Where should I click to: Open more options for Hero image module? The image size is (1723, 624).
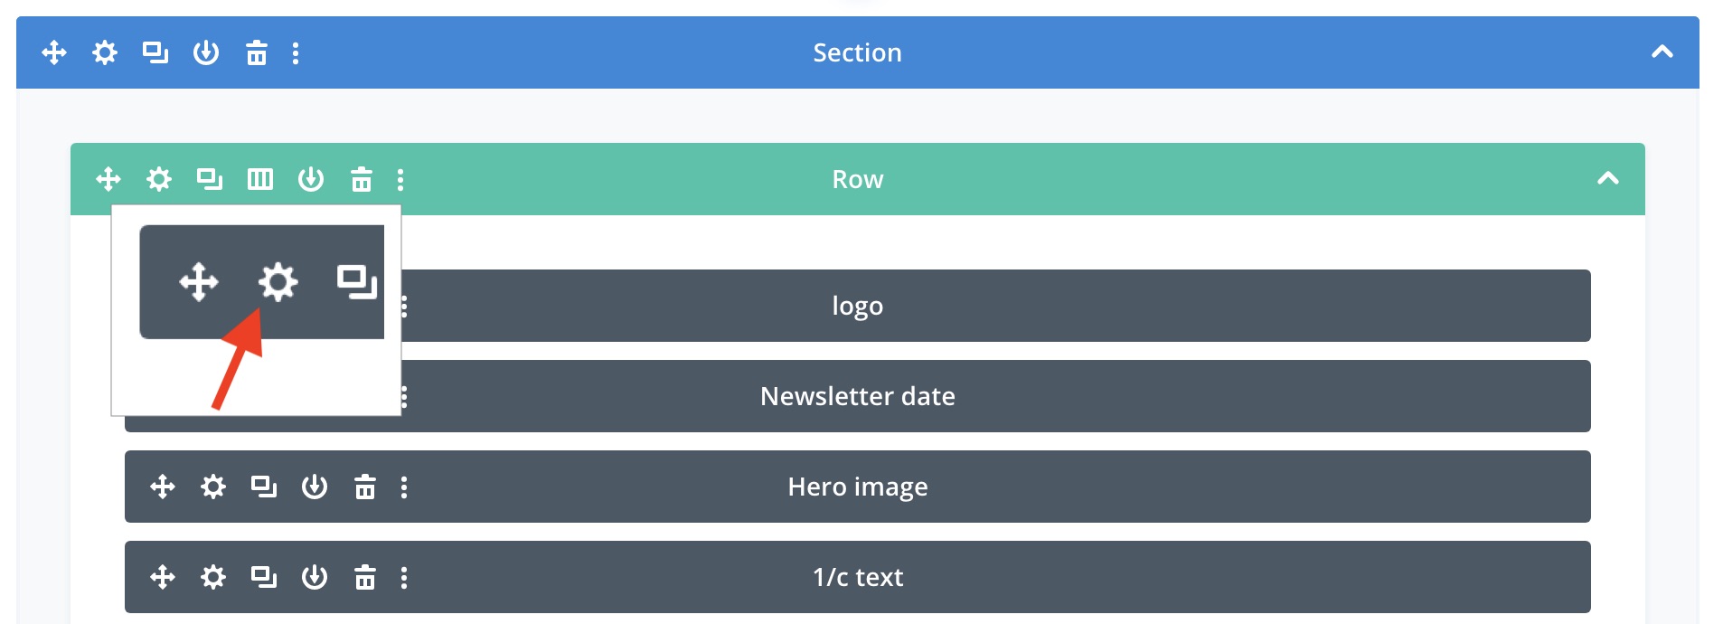(x=404, y=487)
